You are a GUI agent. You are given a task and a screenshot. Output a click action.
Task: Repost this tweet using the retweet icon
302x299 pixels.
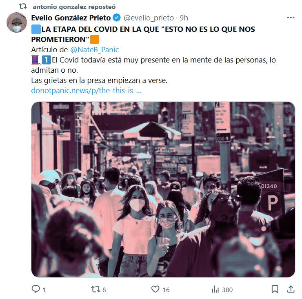click(95, 289)
